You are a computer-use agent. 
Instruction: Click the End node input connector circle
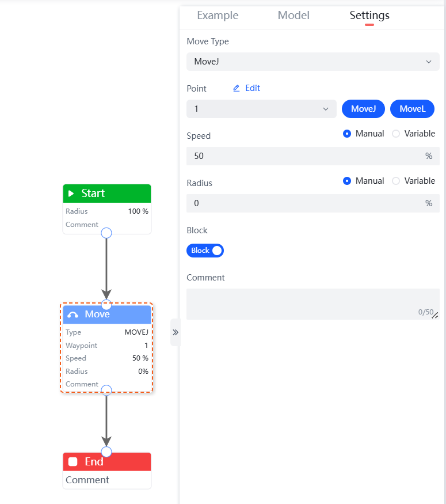point(106,452)
